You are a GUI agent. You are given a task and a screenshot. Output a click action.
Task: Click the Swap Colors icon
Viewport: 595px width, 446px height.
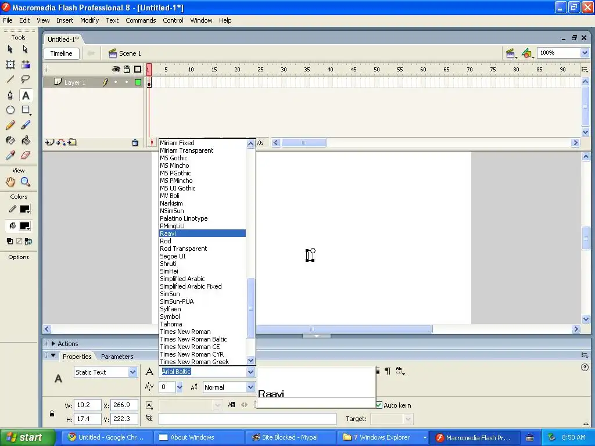[28, 241]
